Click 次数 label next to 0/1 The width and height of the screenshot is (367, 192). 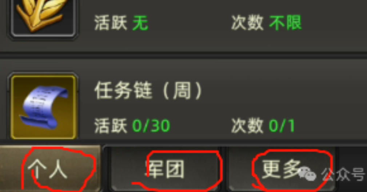248,126
